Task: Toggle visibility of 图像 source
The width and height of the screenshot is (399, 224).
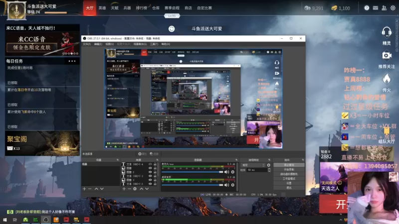Action: pyautogui.click(x=150, y=168)
